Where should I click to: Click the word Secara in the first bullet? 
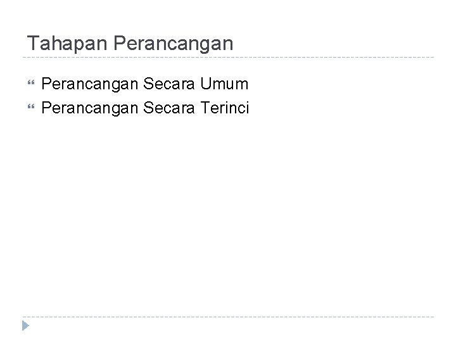(168, 84)
